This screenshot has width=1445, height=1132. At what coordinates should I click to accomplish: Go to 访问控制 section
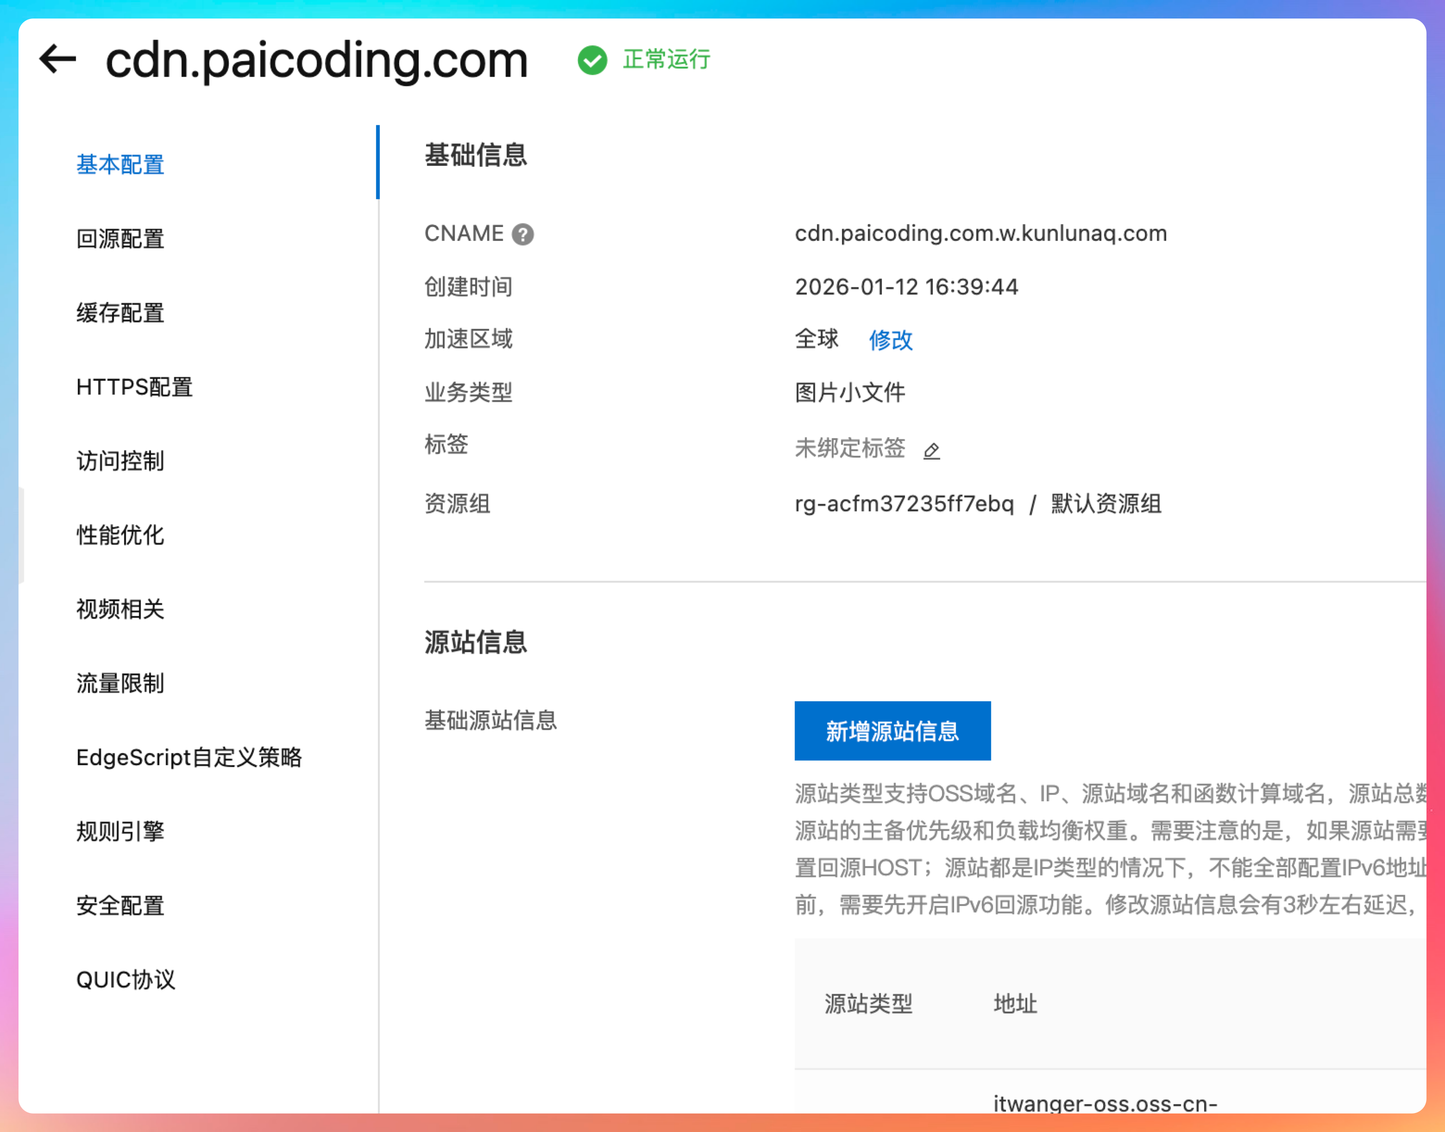click(x=120, y=460)
